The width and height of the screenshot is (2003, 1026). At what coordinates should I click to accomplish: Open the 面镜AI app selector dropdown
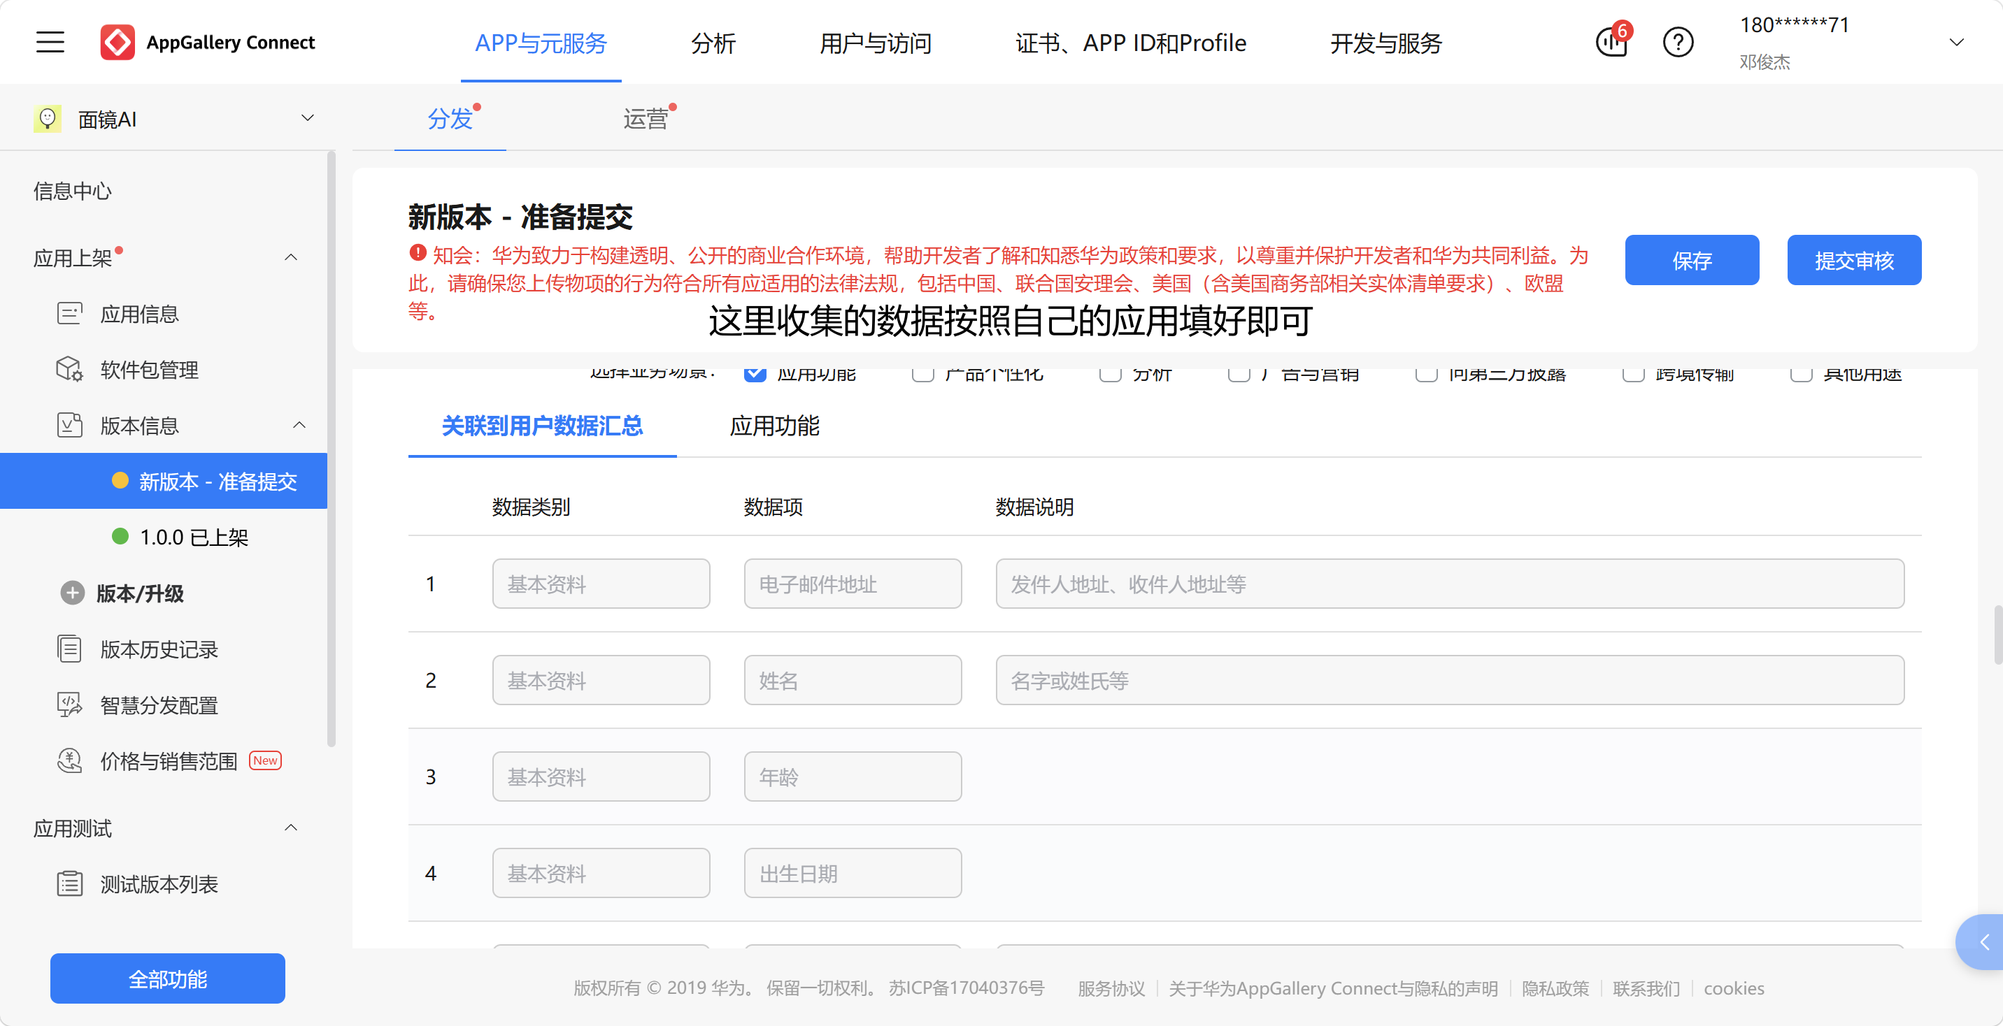pyautogui.click(x=308, y=118)
